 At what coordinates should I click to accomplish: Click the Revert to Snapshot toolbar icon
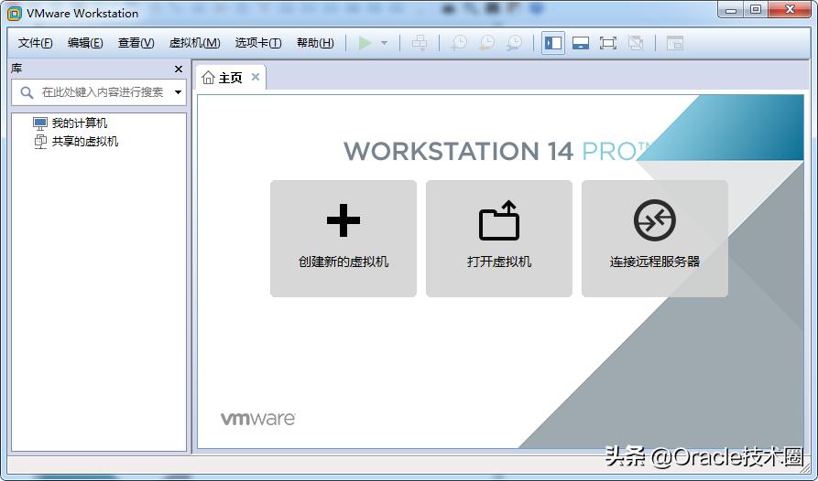[486, 43]
